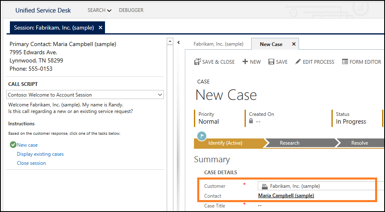Click the Phone: 555-0153 text
Viewport: 385px width, 212px height.
[31, 69]
